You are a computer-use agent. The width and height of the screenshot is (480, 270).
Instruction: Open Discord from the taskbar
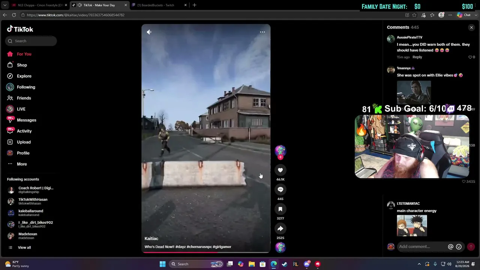307,264
